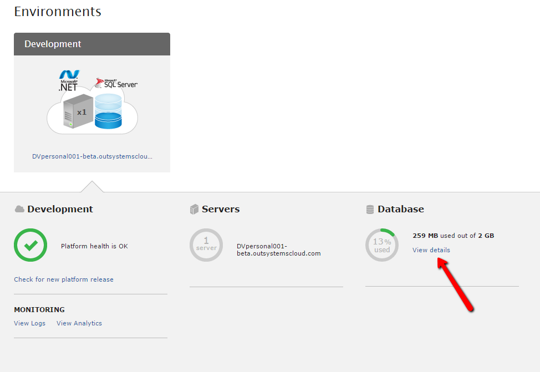Click the Database section heading
This screenshot has width=540, height=372.
pyautogui.click(x=401, y=209)
